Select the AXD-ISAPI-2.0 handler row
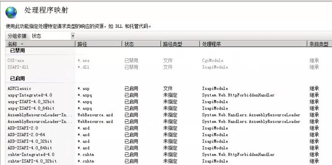The height and width of the screenshot is (165, 332). (23, 128)
